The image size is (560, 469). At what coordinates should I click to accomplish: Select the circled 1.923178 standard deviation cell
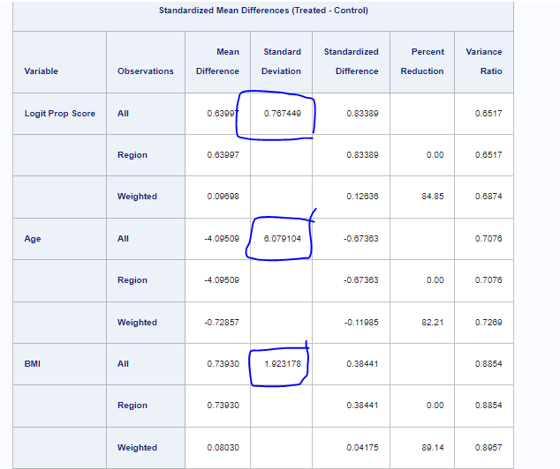tap(282, 364)
